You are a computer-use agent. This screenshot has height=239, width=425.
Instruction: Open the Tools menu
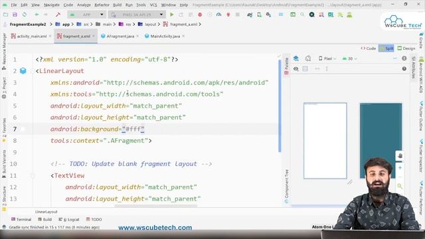click(x=141, y=5)
